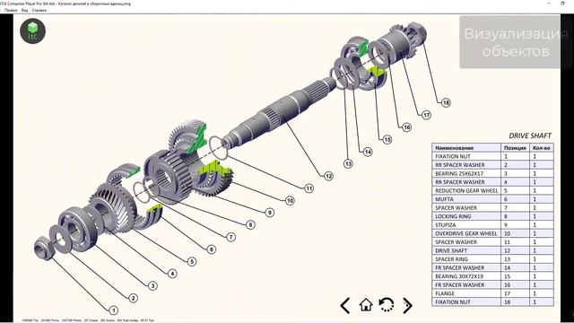Select callout balloon number 2

[x=134, y=298]
